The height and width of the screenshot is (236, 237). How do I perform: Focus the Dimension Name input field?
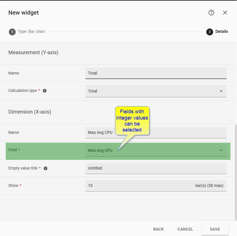pos(156,133)
